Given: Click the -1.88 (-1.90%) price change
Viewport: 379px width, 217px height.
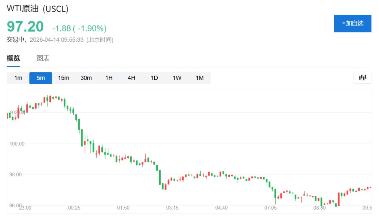Looking at the screenshot, I should point(79,28).
